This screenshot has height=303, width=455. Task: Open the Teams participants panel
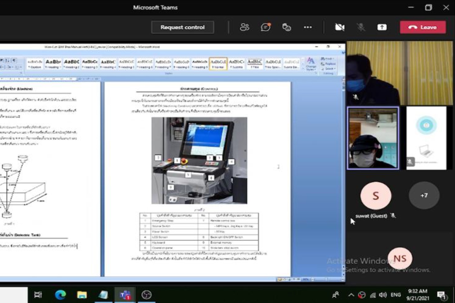(x=244, y=27)
